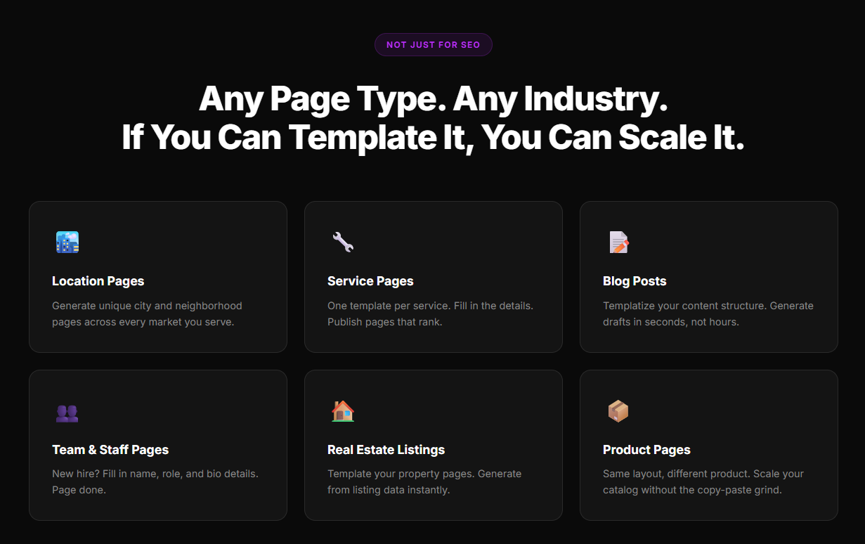Click the text 'New hire? Fill in name, role, and bio details.'
Screen dimensions: 865x544
click(155, 474)
